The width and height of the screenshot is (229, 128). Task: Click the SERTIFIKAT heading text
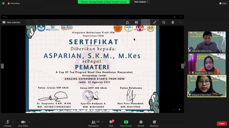pos(93,42)
